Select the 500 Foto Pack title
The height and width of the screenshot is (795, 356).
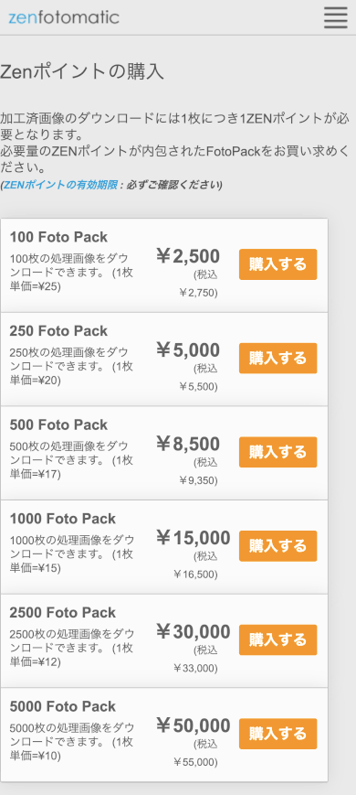tap(58, 424)
